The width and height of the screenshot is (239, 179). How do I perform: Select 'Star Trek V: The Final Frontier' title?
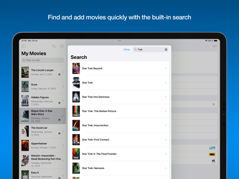(x=99, y=154)
